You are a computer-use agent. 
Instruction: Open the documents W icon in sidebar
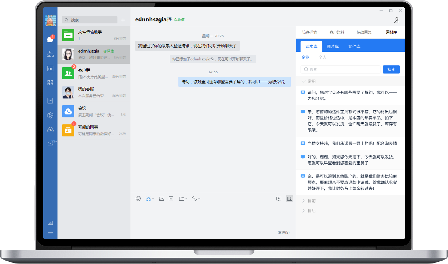(50, 101)
